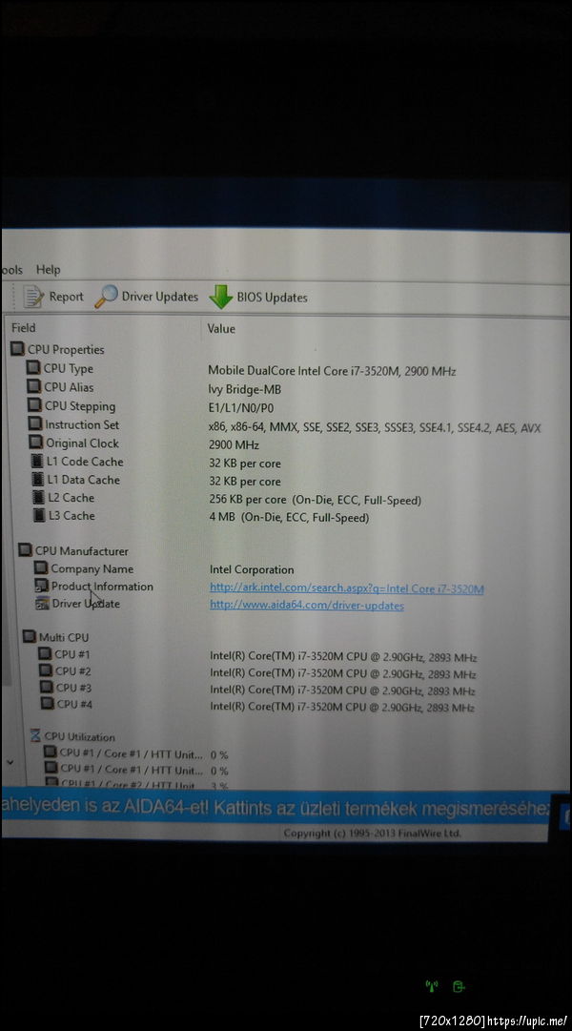The width and height of the screenshot is (572, 1031).
Task: Click the Report toolbar button
Action: tap(54, 297)
